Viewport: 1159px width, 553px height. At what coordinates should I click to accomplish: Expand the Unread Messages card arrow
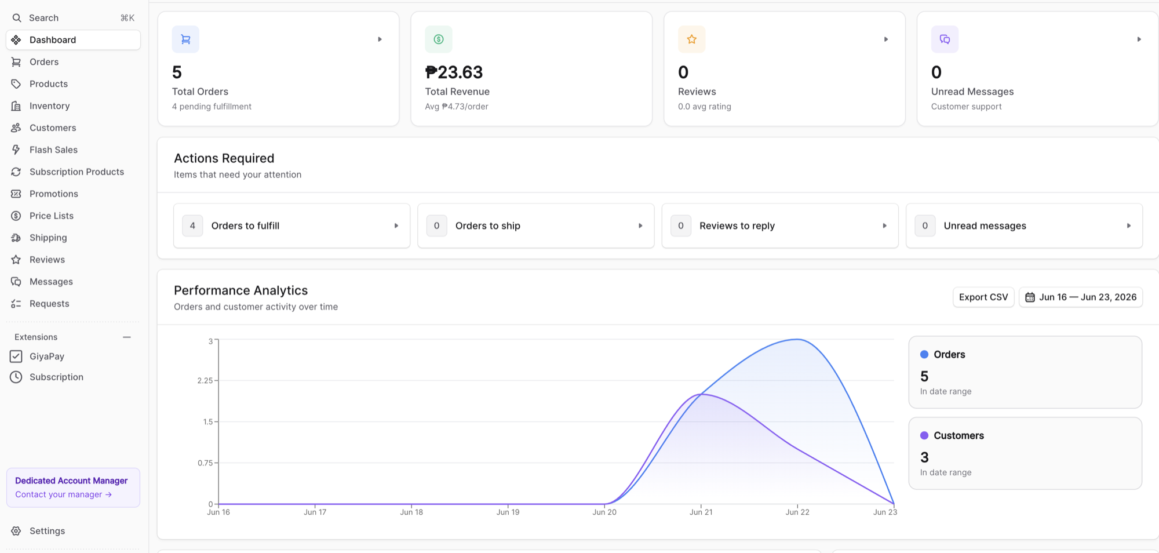tap(1139, 39)
